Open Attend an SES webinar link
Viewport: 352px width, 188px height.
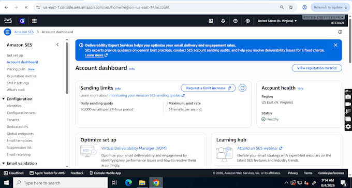click(259, 148)
